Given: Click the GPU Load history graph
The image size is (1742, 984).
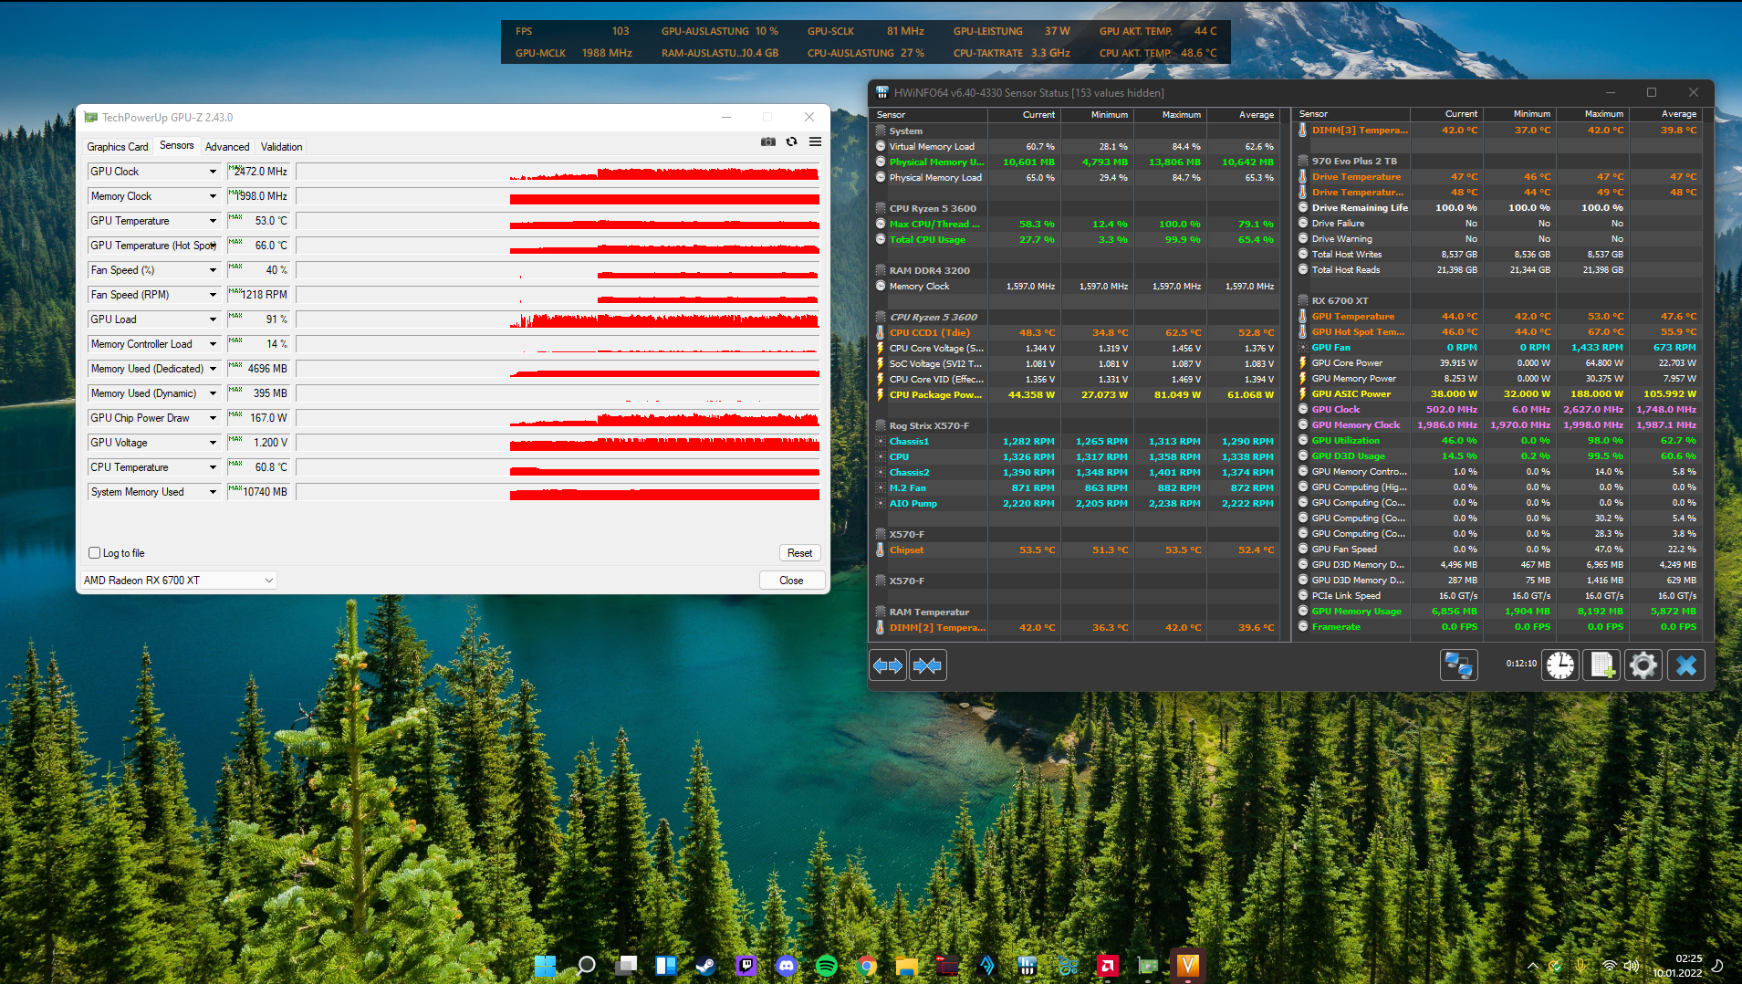Looking at the screenshot, I should [558, 319].
